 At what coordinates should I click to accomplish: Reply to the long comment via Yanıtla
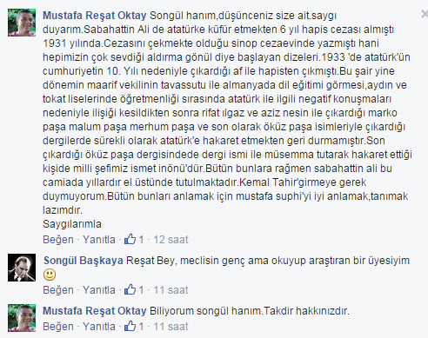click(x=99, y=240)
